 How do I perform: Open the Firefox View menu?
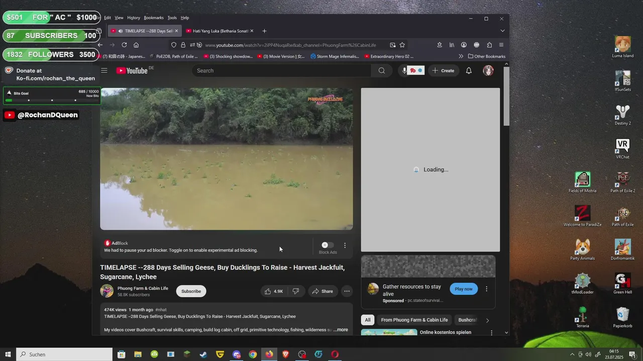click(119, 18)
